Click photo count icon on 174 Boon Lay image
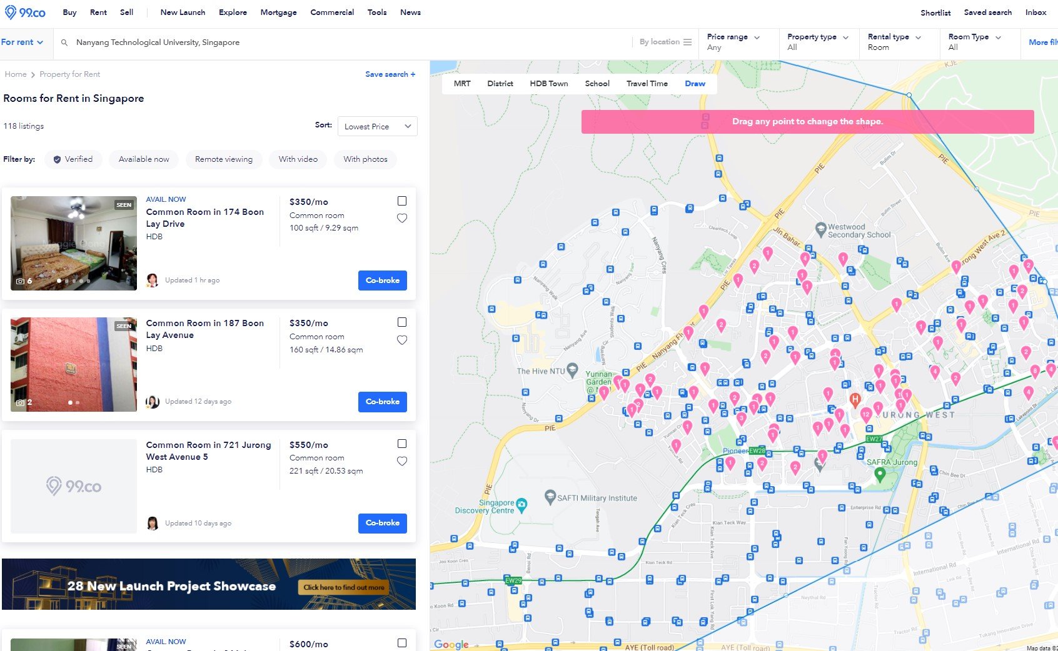 [x=20, y=281]
